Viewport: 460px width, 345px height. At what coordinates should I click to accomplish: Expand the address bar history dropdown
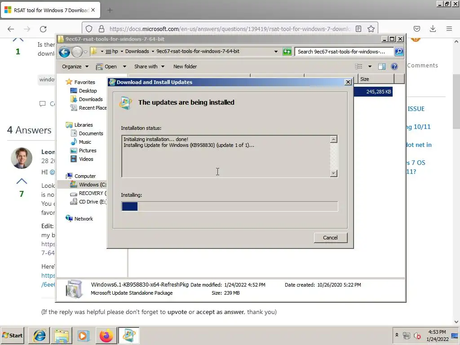(276, 52)
